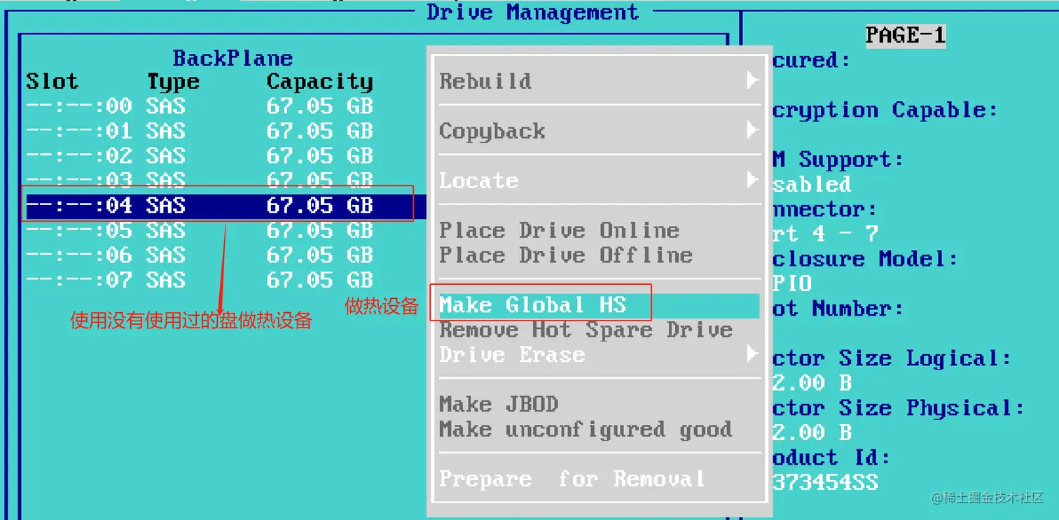Click the "Slot" column header
This screenshot has height=520, width=1059.
point(52,81)
